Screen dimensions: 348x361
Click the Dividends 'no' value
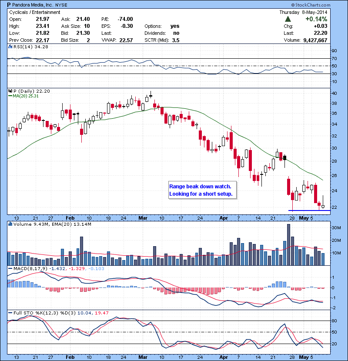176,33
